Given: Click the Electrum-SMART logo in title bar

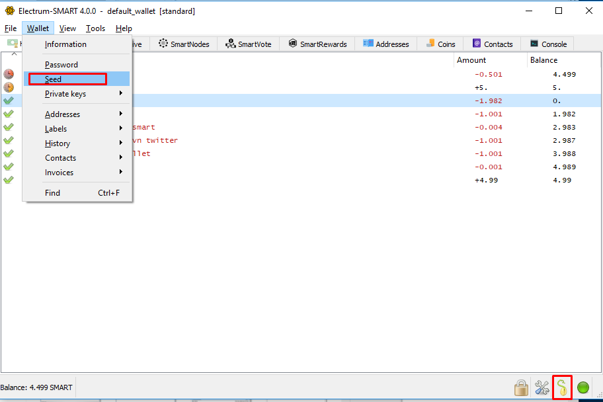Looking at the screenshot, I should pos(10,11).
